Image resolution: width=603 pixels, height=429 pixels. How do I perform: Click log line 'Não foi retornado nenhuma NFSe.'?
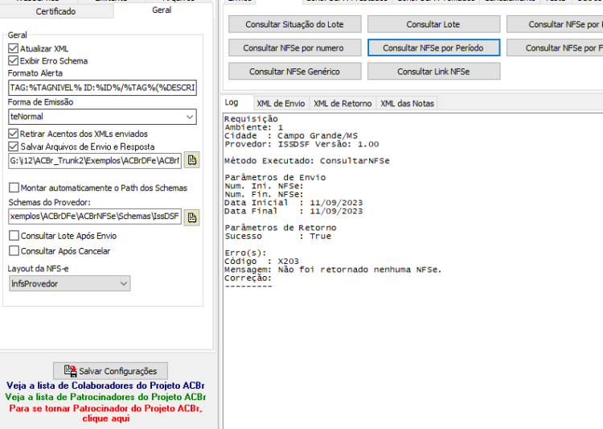[x=359, y=270]
